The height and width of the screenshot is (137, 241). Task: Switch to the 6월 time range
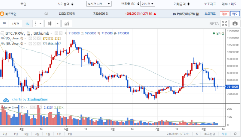pyautogui.click(x=27, y=134)
